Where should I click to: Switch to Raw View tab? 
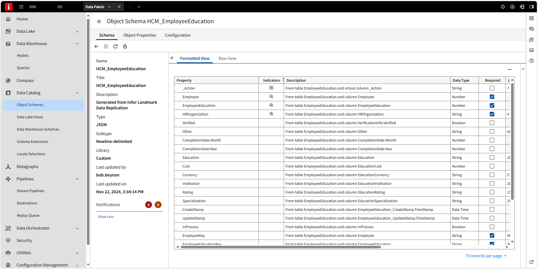click(227, 58)
